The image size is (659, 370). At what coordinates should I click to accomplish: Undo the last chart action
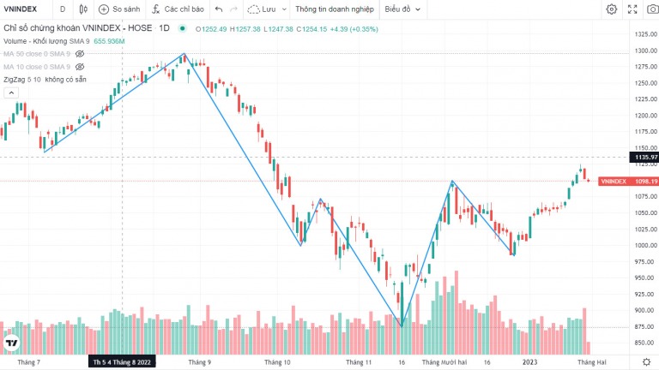click(219, 9)
